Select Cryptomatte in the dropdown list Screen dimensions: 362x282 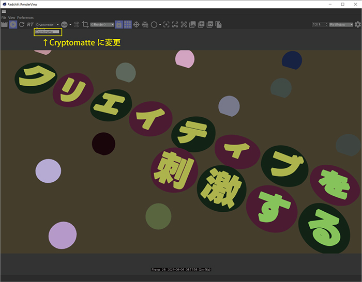(x=48, y=32)
